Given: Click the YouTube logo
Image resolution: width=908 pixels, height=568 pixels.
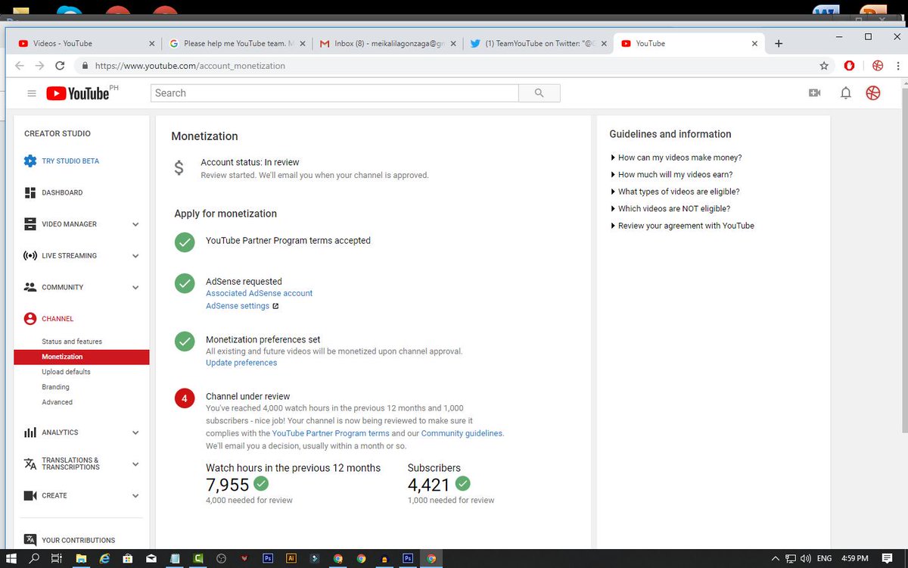Looking at the screenshot, I should click(x=78, y=93).
